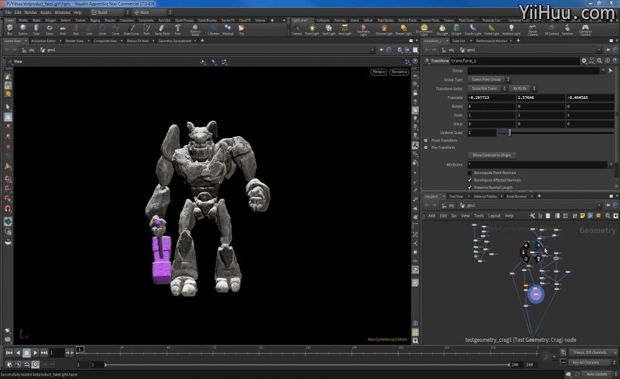Add a Distant Light
The height and width of the screenshot is (379, 620).
click(x=403, y=29)
